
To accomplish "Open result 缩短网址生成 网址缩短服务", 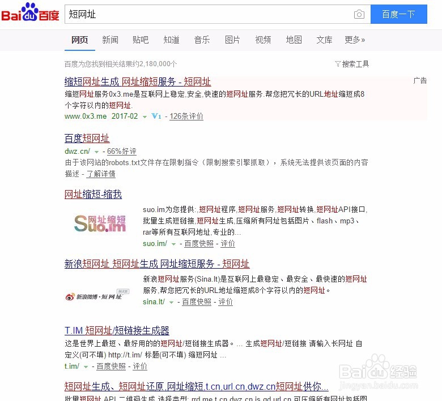I will pos(138,81).
